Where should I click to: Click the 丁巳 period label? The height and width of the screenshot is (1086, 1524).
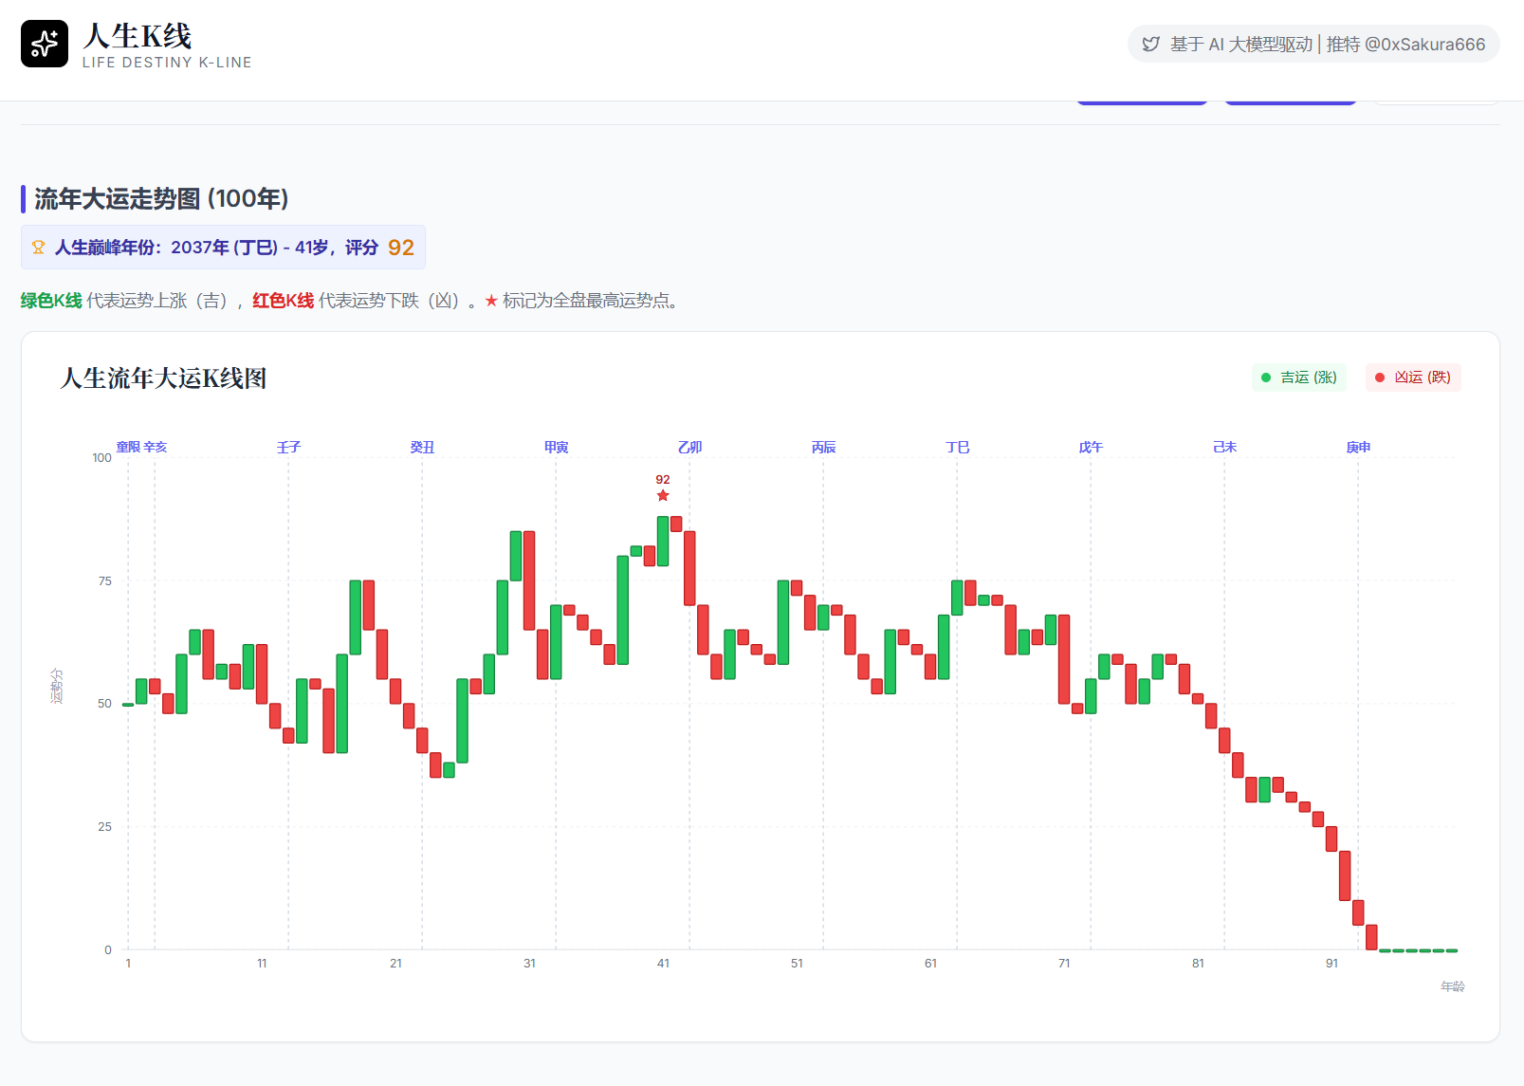957,447
